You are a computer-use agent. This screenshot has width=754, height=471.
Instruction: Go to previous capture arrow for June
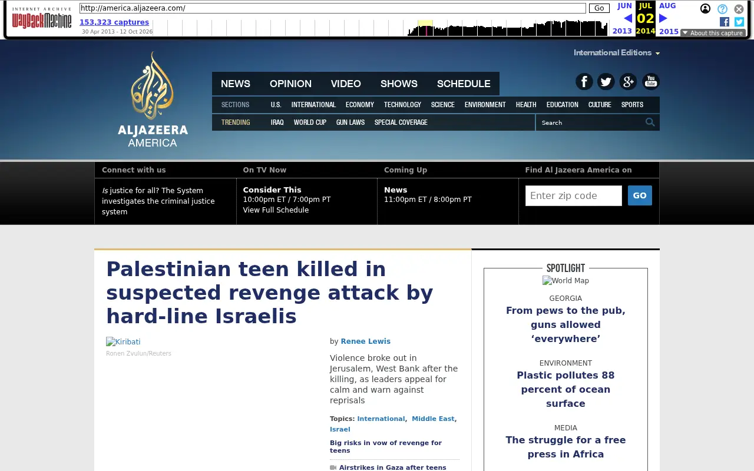point(627,18)
